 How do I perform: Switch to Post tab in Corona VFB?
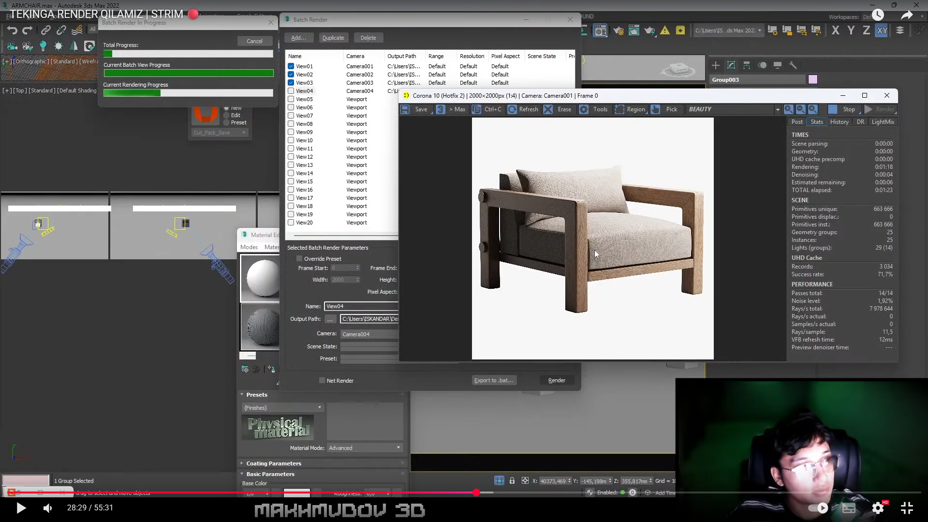pos(797,122)
